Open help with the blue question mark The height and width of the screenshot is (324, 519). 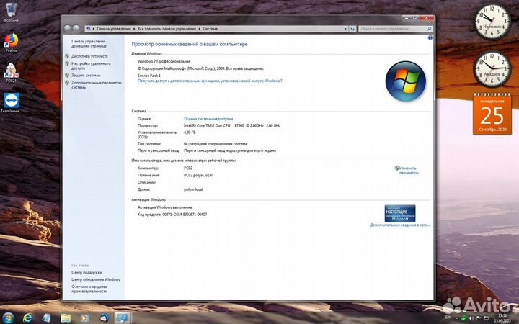430,37
